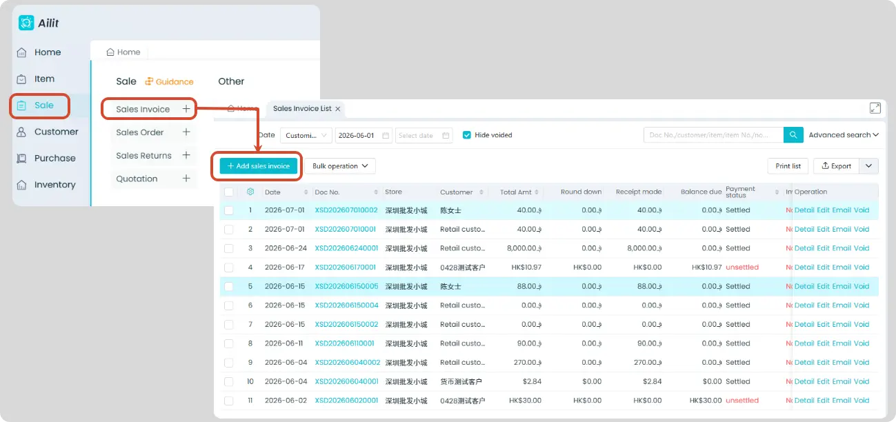This screenshot has width=896, height=422.
Task: Expand the Bulk operation dropdown
Action: (x=340, y=166)
